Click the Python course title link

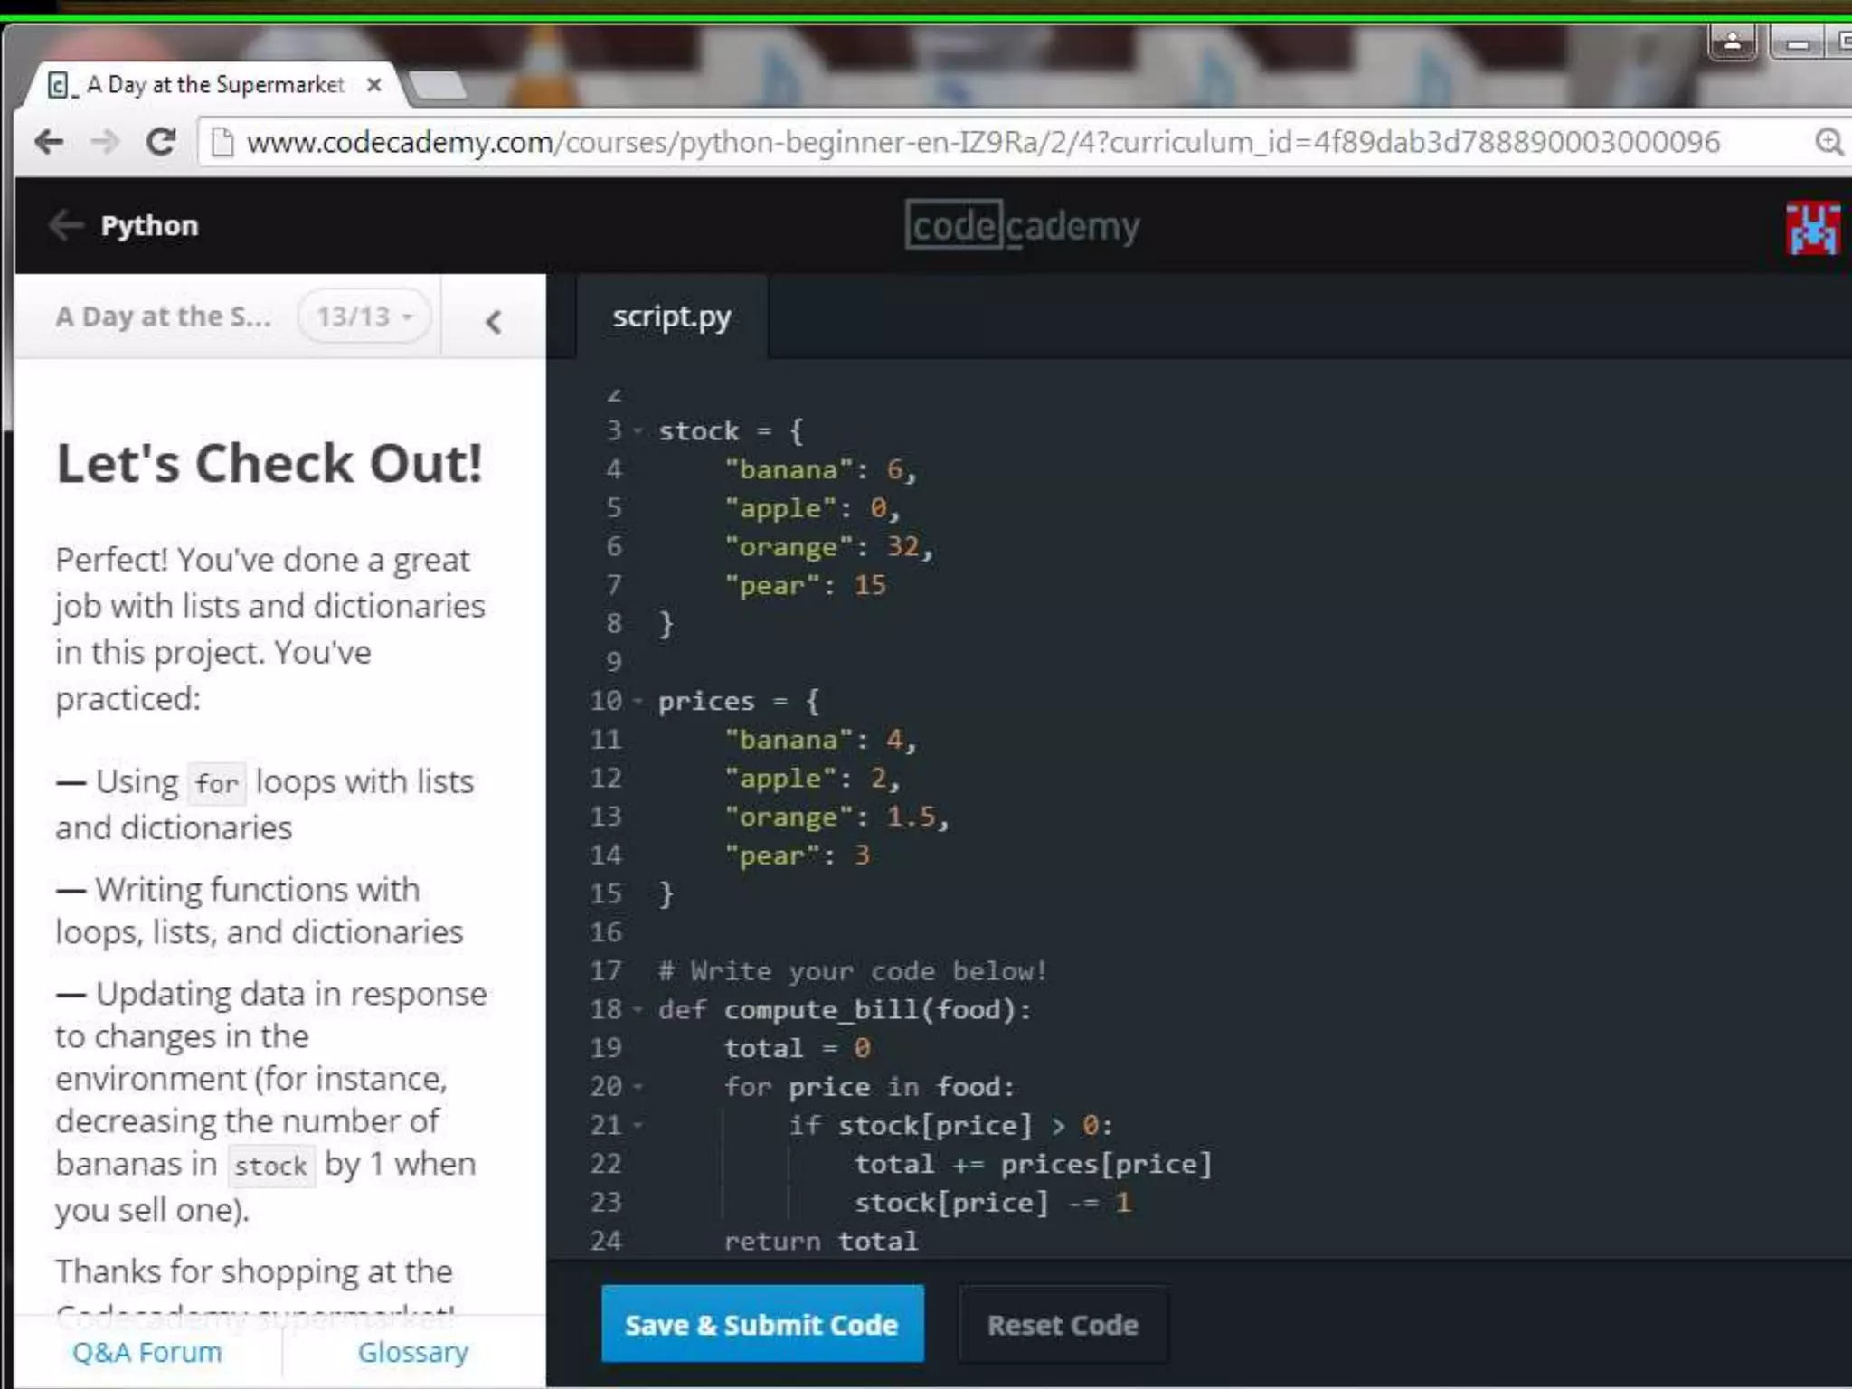(x=149, y=225)
